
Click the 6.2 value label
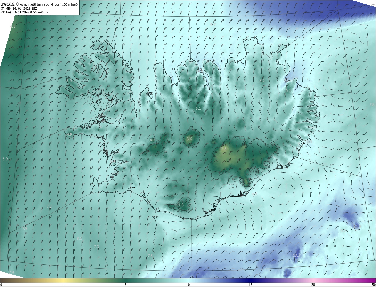click(x=262, y=81)
